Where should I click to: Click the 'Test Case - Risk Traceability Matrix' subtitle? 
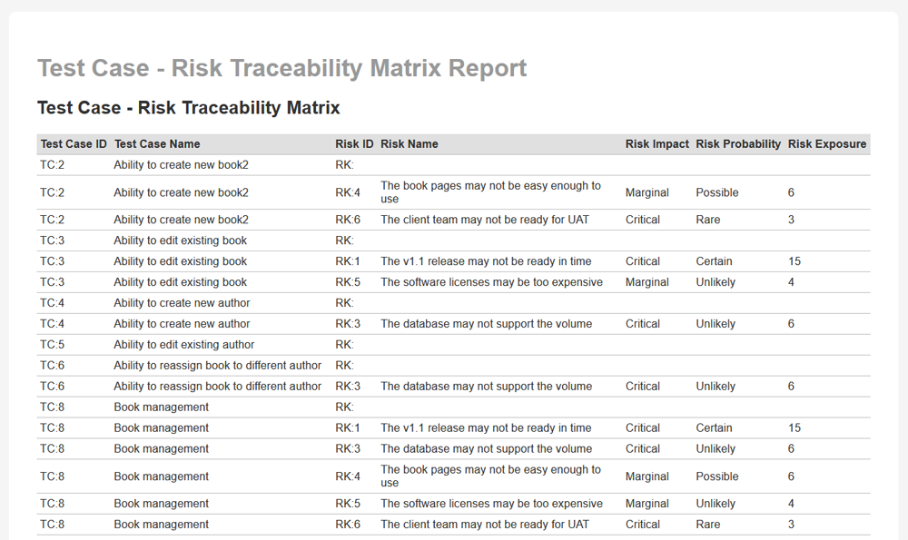pos(188,108)
